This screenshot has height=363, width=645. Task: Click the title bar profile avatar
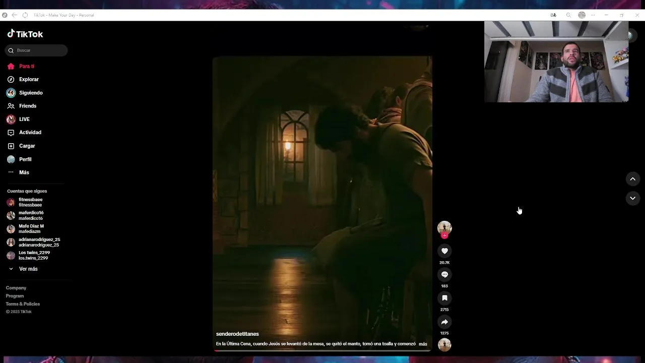tap(582, 15)
